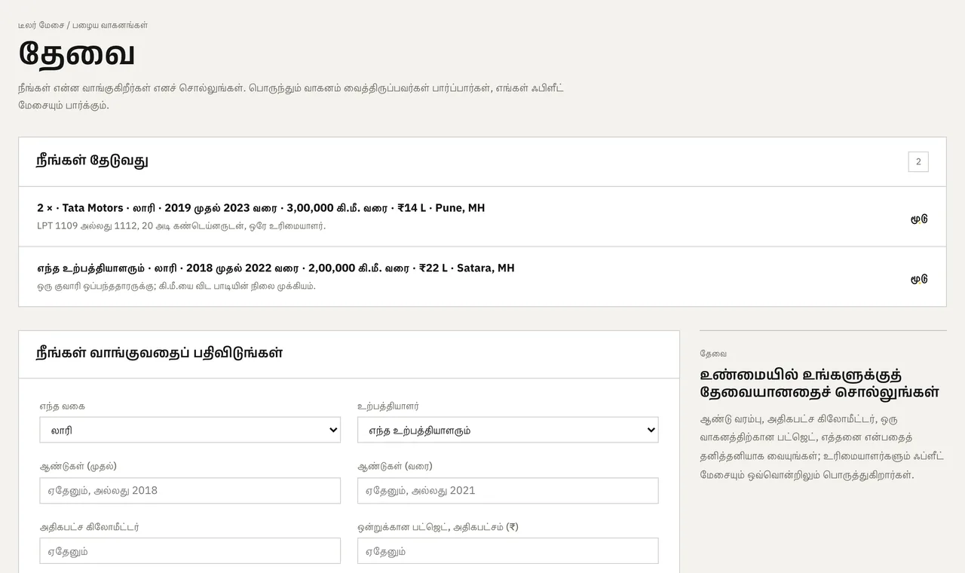Close the Satara, MH requirement with மூடு
This screenshot has width=965, height=573.
(x=919, y=279)
